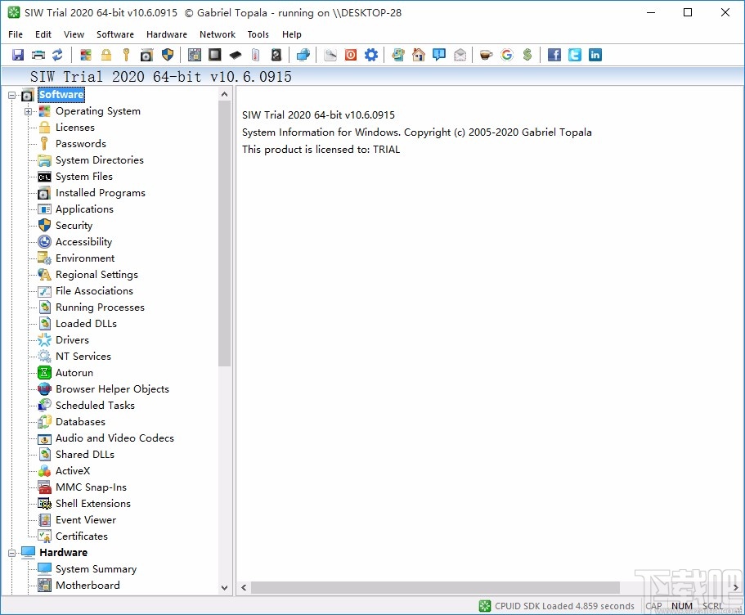
Task: Click the gold padlock toolbar icon
Action: pos(106,55)
